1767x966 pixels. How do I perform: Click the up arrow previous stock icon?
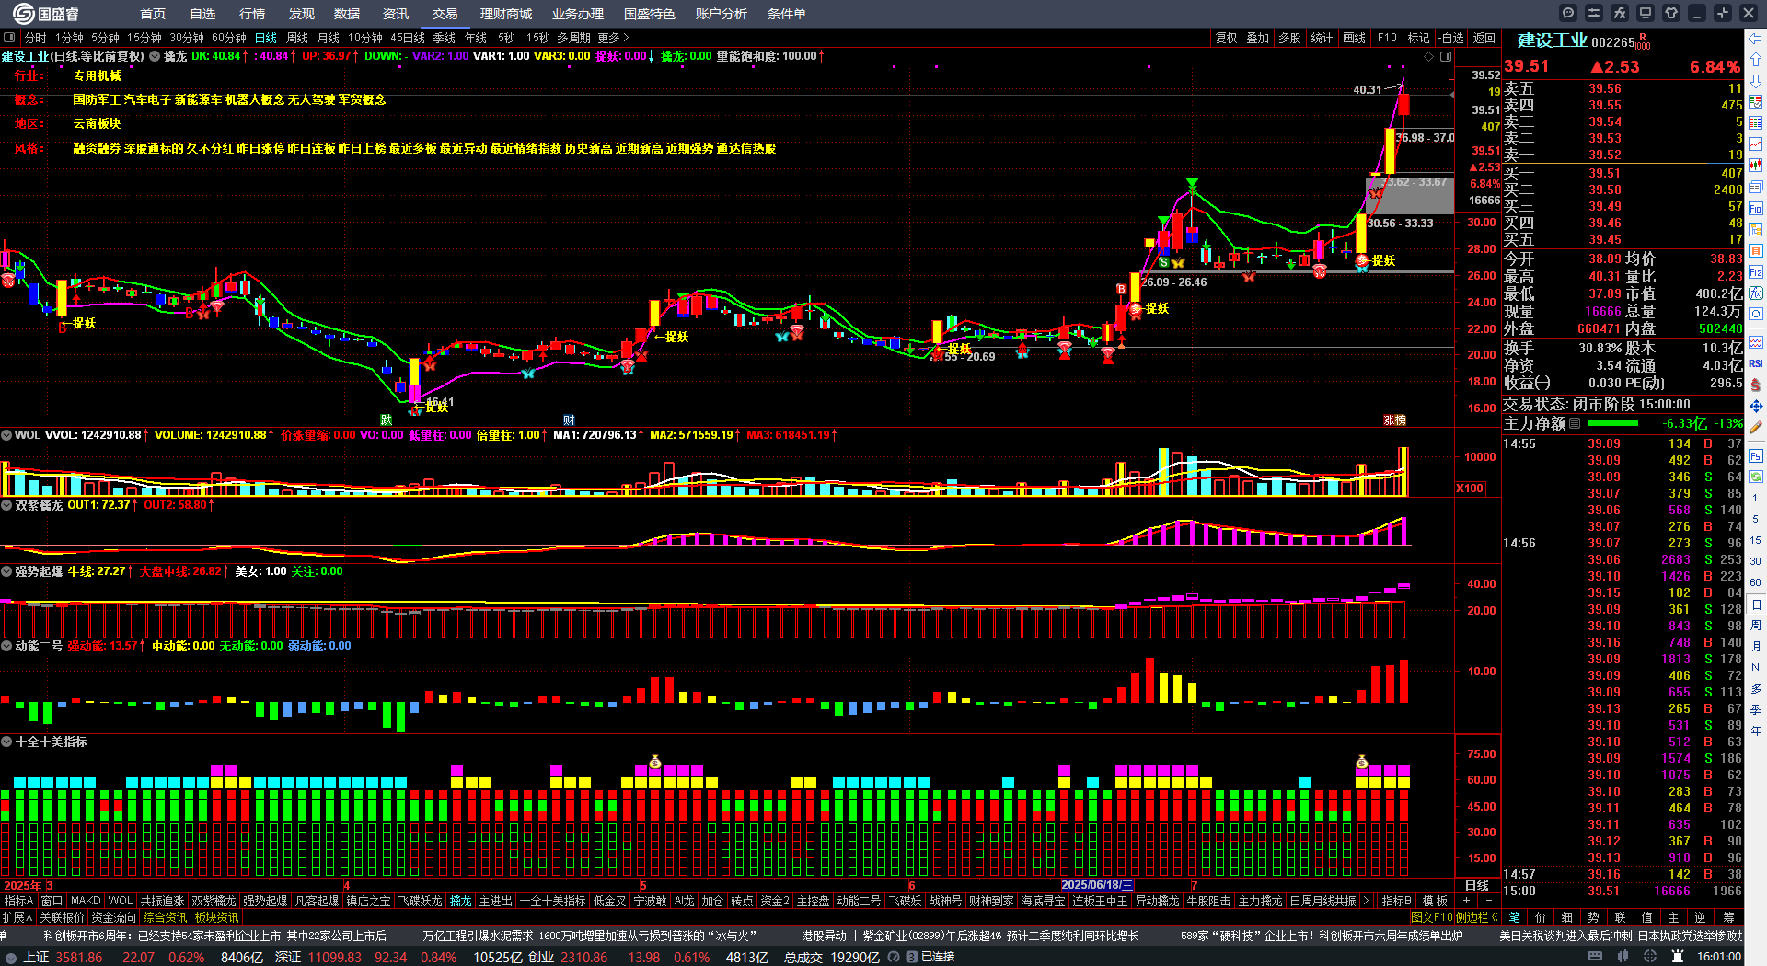pyautogui.click(x=1756, y=60)
